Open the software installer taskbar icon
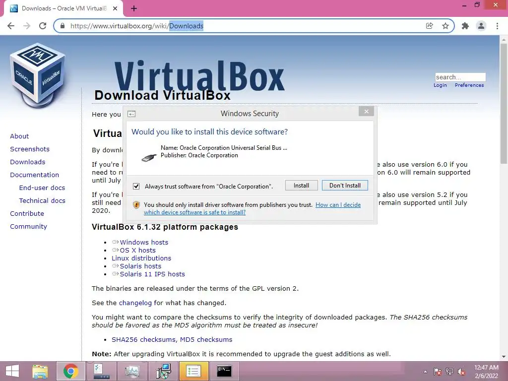 coord(163,371)
